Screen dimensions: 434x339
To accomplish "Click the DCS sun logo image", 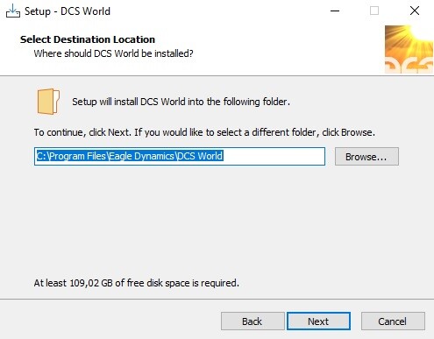I will tap(409, 49).
